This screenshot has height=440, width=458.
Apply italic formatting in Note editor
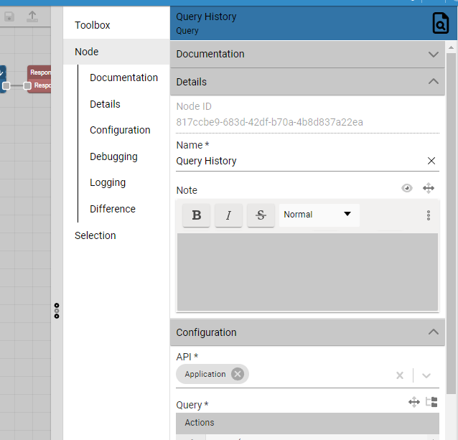[x=228, y=215]
